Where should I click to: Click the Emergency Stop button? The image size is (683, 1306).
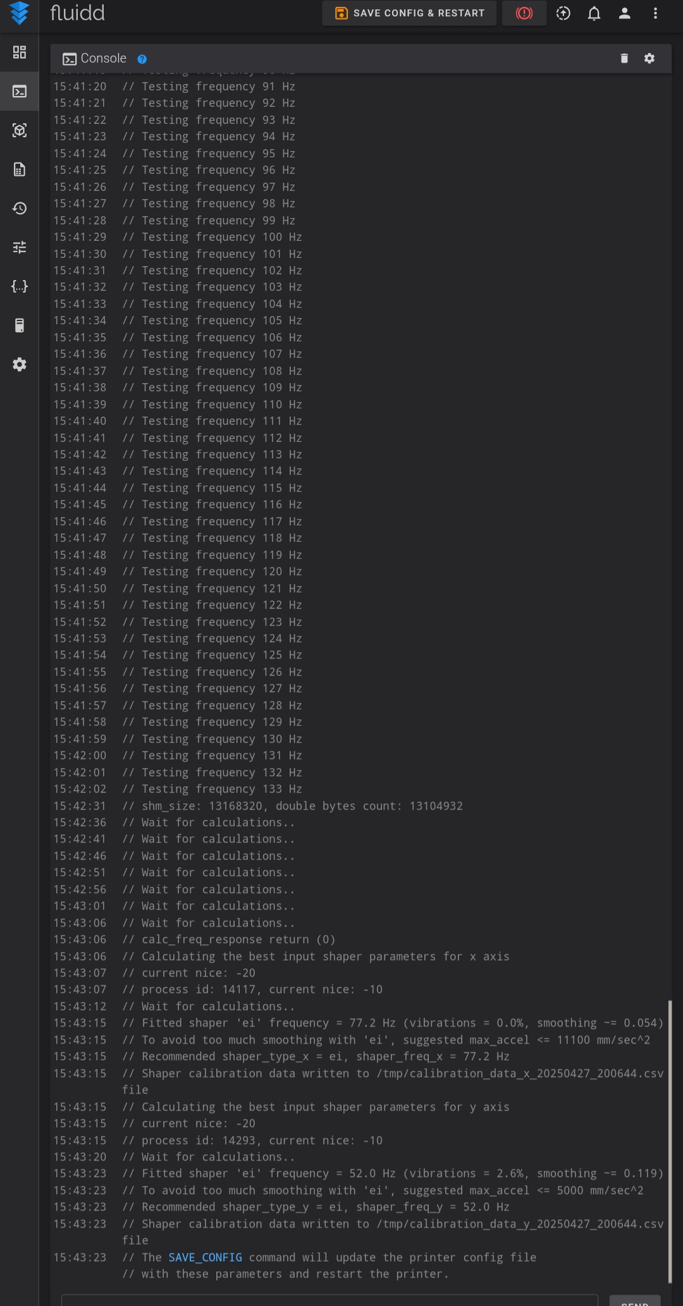pos(524,13)
